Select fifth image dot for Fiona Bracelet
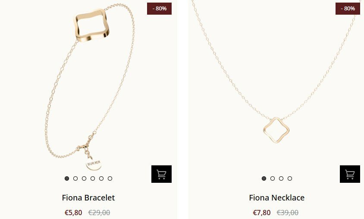The width and height of the screenshot is (364, 219). 101,178
